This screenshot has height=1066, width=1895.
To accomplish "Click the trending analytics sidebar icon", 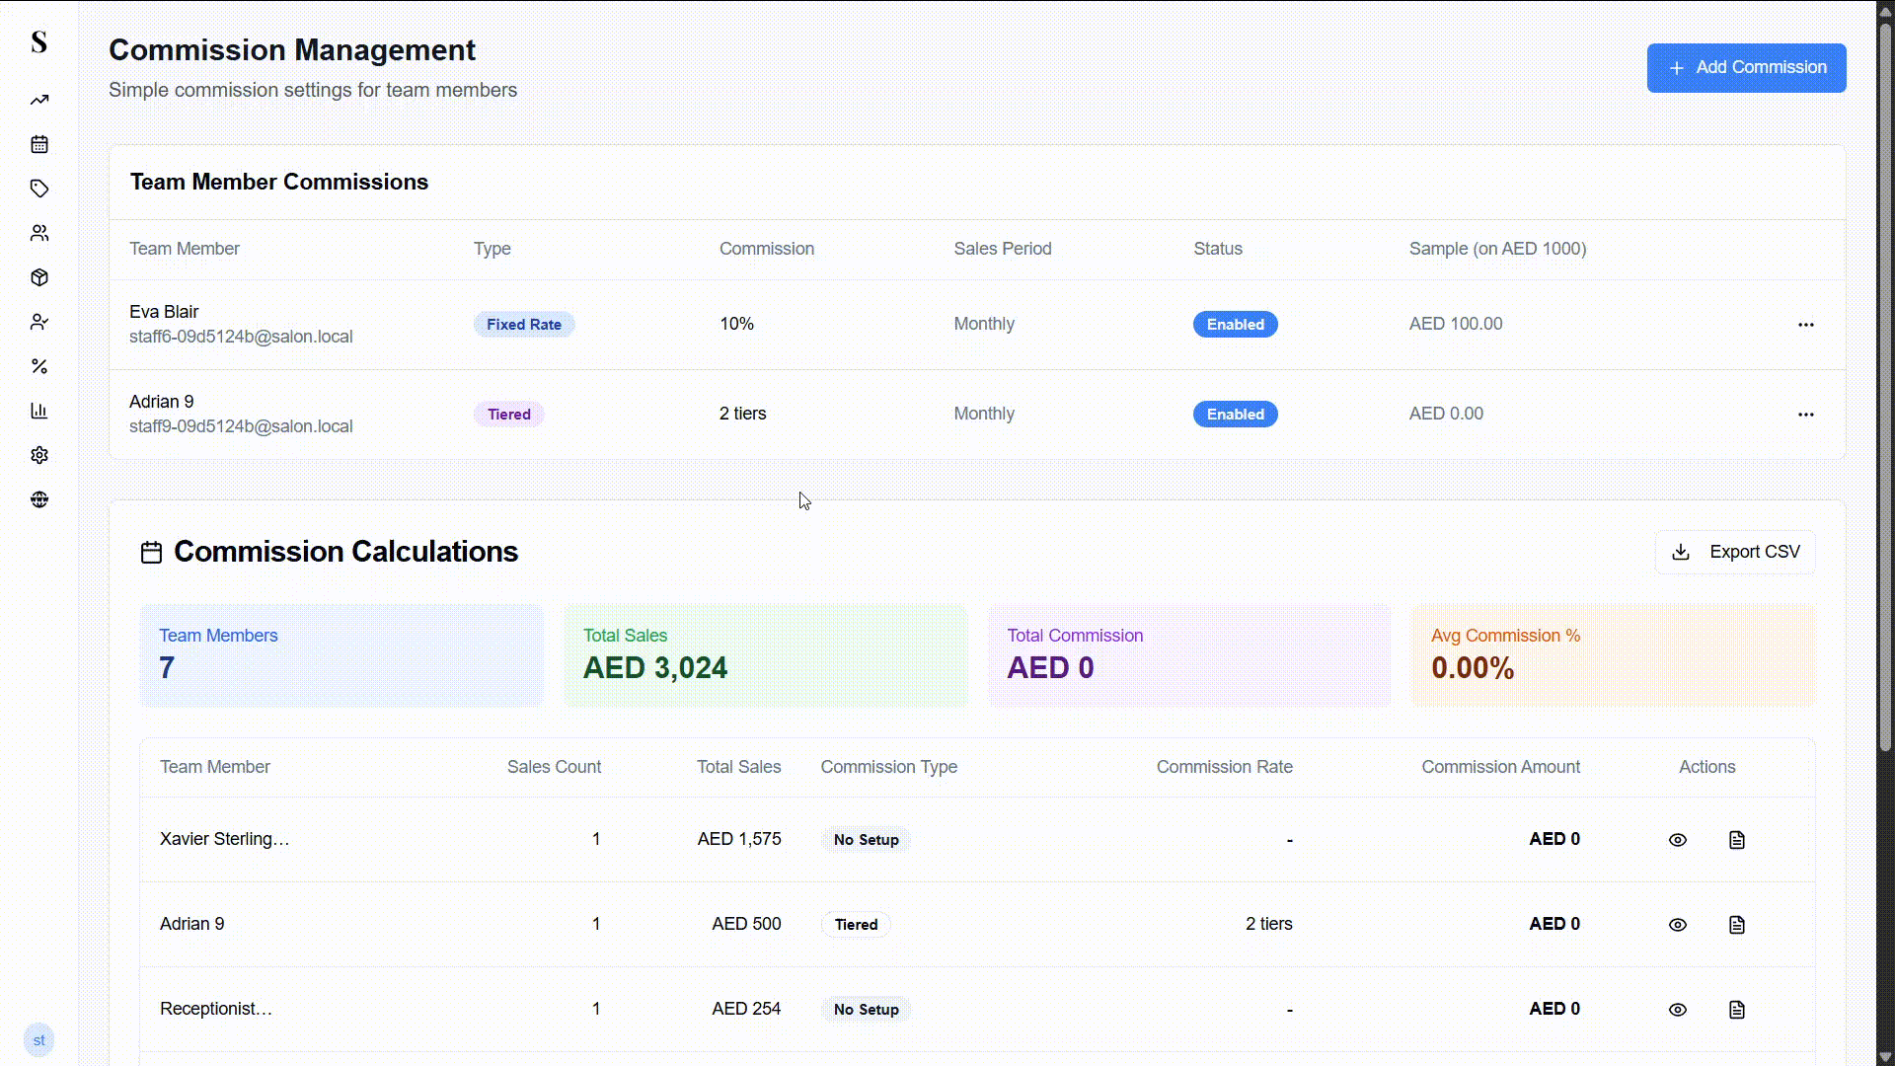I will (x=39, y=100).
